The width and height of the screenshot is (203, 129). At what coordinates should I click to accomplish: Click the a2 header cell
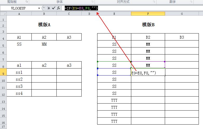coord(44,65)
